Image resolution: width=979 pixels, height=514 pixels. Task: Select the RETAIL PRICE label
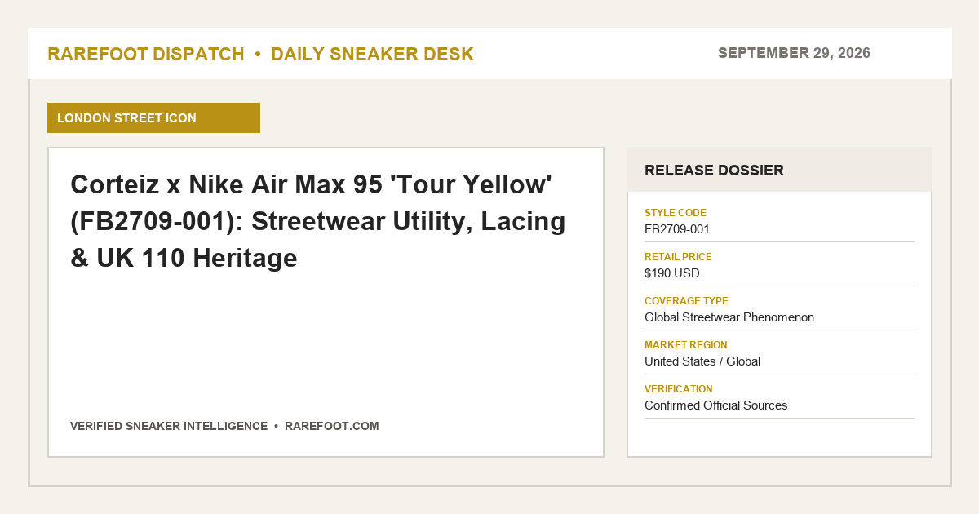(678, 257)
